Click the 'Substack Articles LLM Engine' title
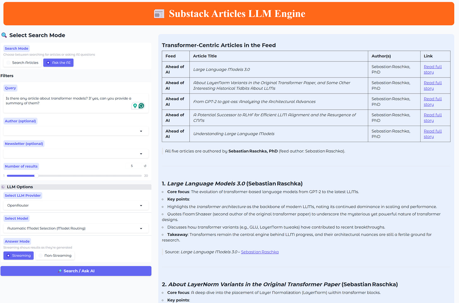This screenshot has height=303, width=459. pos(237,14)
